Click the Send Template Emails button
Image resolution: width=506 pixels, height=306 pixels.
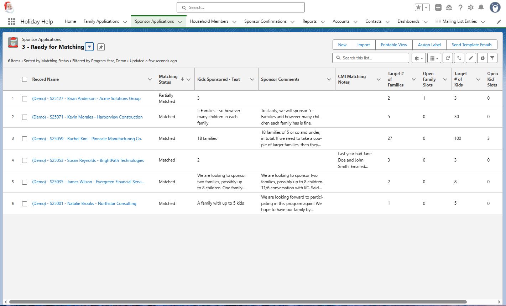pyautogui.click(x=471, y=45)
